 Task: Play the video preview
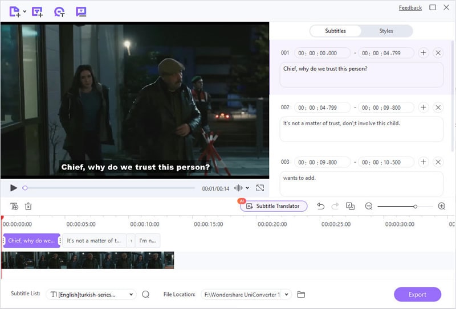pos(13,188)
